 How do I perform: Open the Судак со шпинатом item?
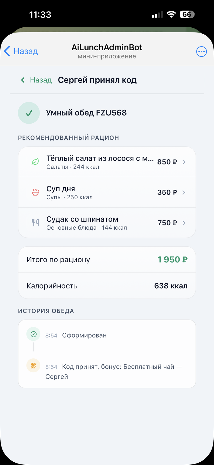[107, 223]
